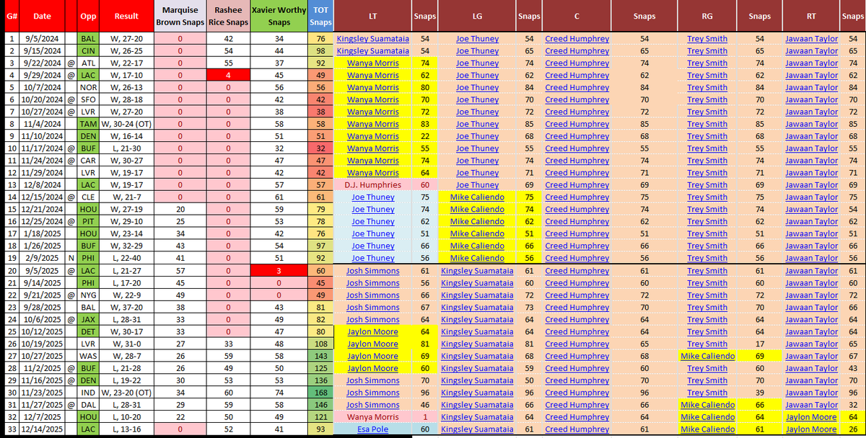Select the RG column header
Viewport: 866px width, 438px height.
pos(707,16)
